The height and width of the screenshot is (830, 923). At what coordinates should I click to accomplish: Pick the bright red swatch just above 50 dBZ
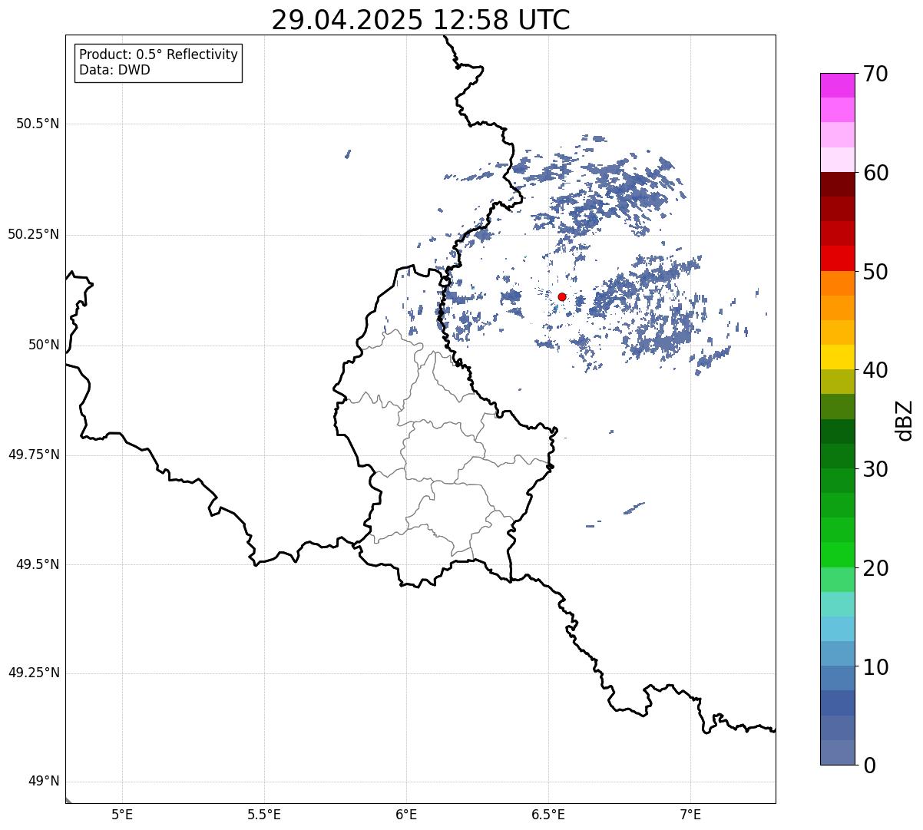pos(837,259)
